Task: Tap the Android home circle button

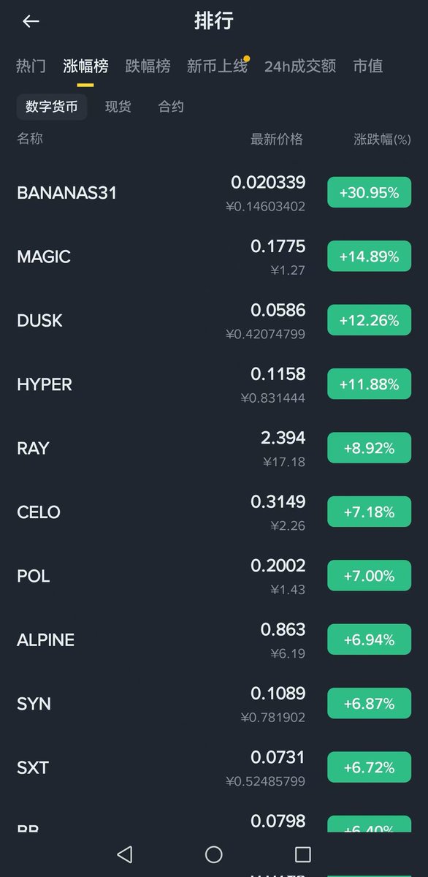Action: [x=214, y=854]
